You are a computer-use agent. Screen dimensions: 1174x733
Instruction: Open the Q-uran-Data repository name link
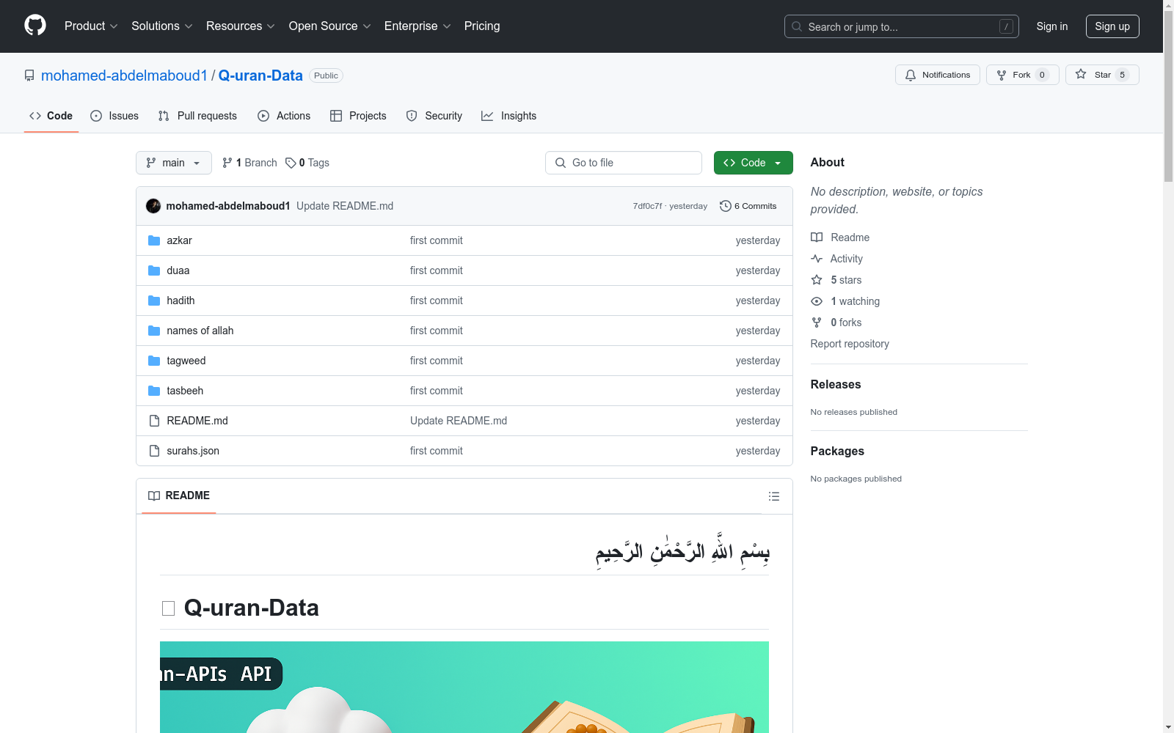pos(260,75)
